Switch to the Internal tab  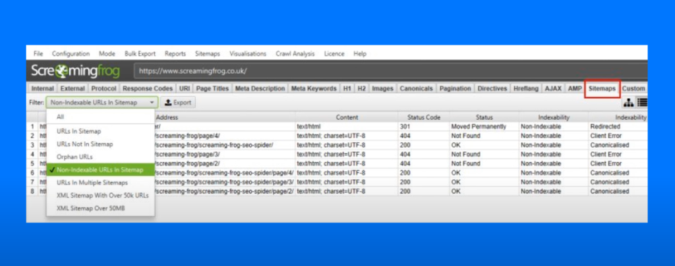(x=43, y=88)
